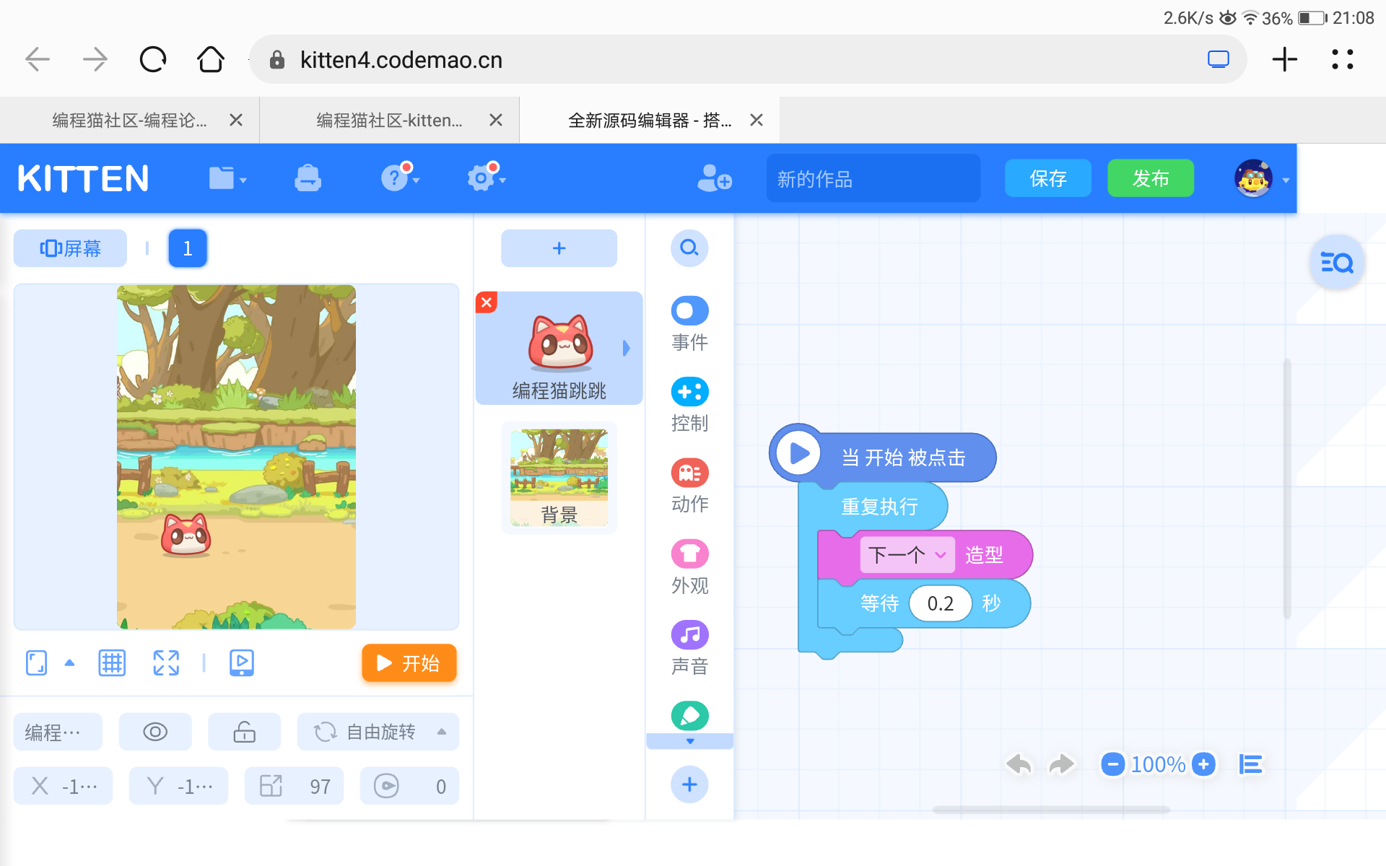1386x866 pixels.
Task: Select the 背景 background thumbnail
Action: pyautogui.click(x=559, y=477)
